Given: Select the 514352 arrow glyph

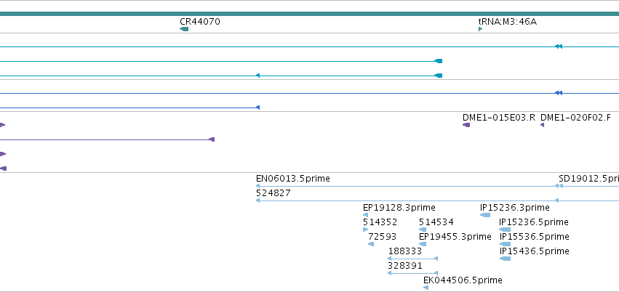Looking at the screenshot, I should 366,230.
